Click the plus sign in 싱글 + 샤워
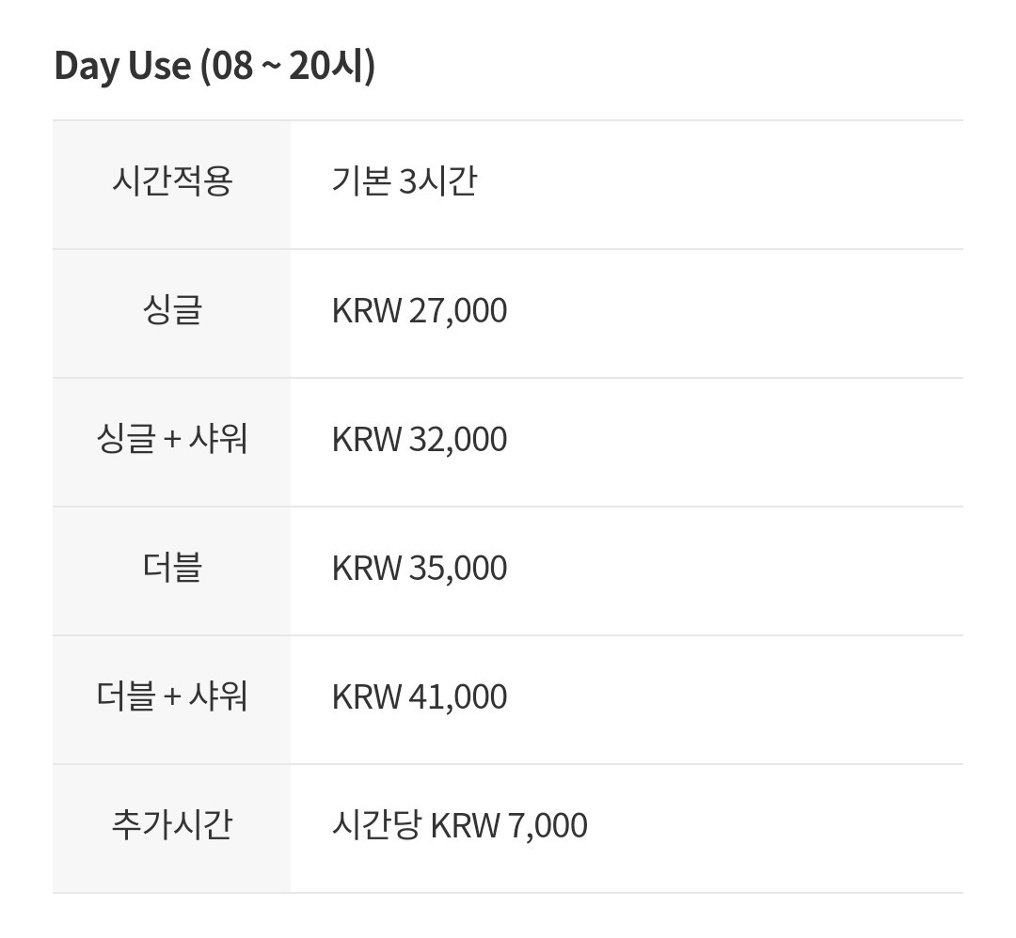 pyautogui.click(x=172, y=440)
